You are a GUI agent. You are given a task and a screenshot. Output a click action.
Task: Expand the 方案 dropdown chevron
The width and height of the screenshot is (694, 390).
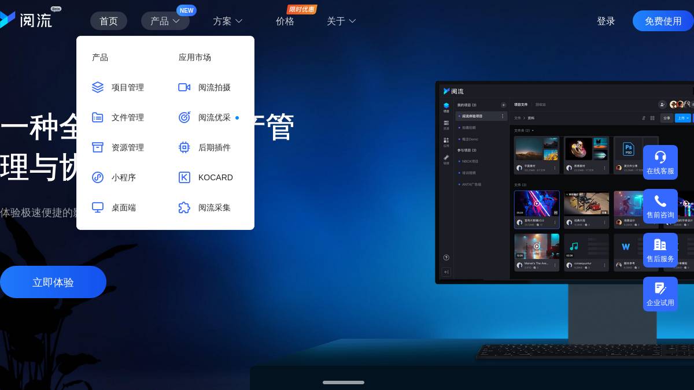click(x=239, y=21)
